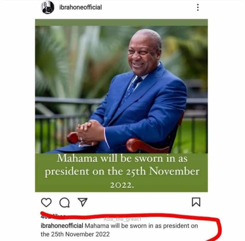245x241 pixels.
Task: Open comments via the speech bubble icon
Action: [64, 203]
